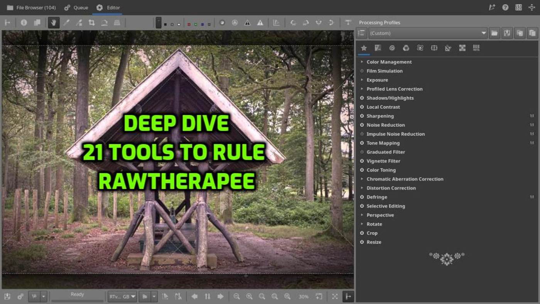Image resolution: width=540 pixels, height=304 pixels.
Task: Save current processing profile
Action: (x=507, y=33)
